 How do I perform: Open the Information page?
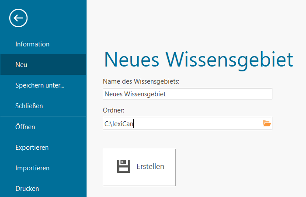point(32,44)
